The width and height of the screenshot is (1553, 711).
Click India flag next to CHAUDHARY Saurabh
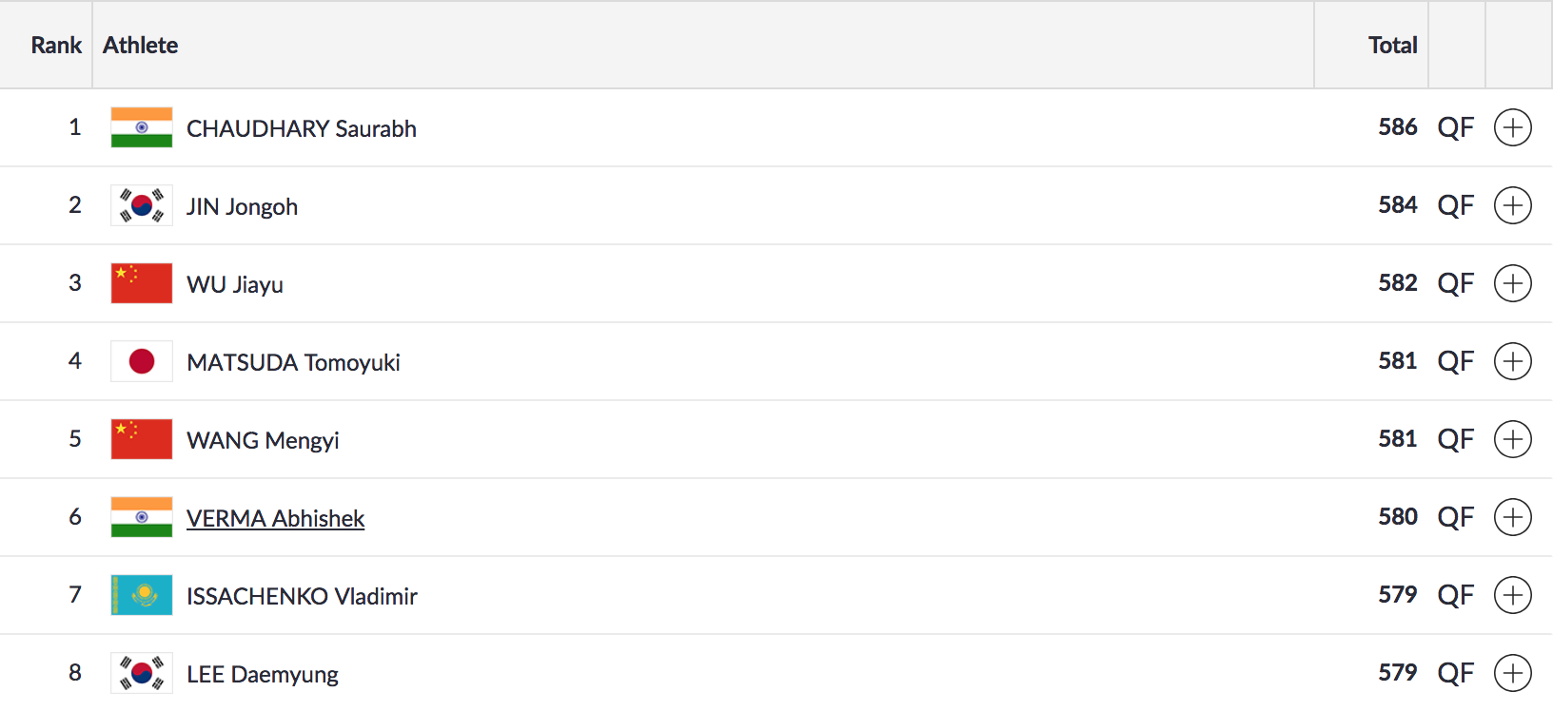pyautogui.click(x=142, y=127)
